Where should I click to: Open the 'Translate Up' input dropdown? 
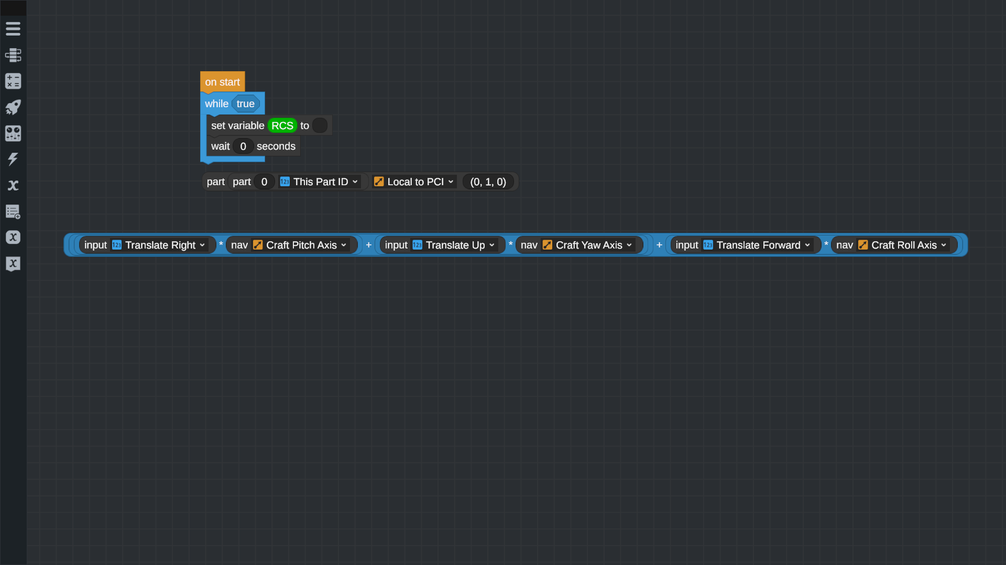454,245
